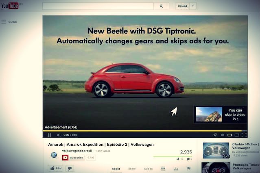Open the Share tab
Viewport: 260px width, 173px height.
(x=132, y=169)
